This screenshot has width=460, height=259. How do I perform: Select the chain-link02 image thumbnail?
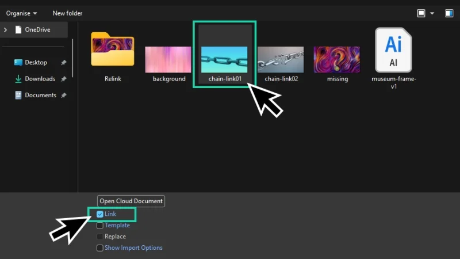click(x=281, y=59)
